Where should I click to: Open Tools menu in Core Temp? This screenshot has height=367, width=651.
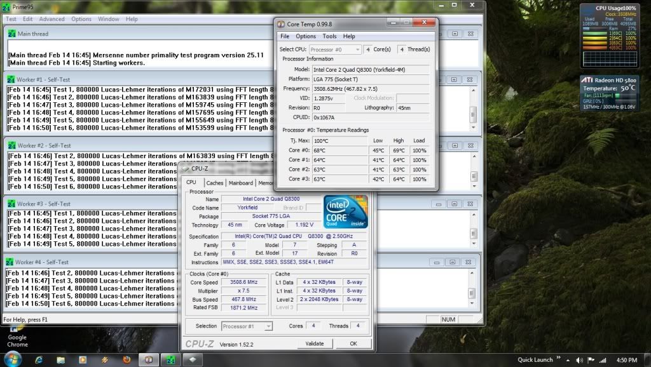click(x=329, y=36)
